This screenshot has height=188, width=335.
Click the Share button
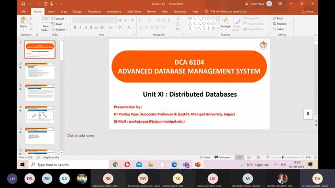pos(307,11)
